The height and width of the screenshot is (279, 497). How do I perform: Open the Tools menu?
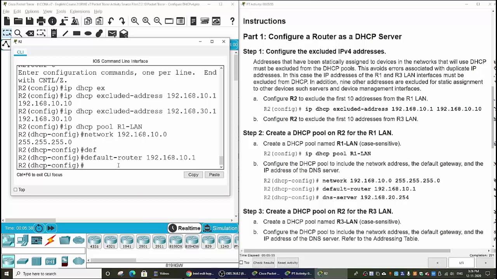pyautogui.click(x=61, y=12)
